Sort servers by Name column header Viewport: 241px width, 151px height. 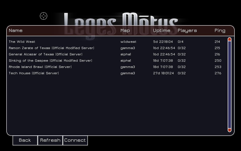(16, 30)
